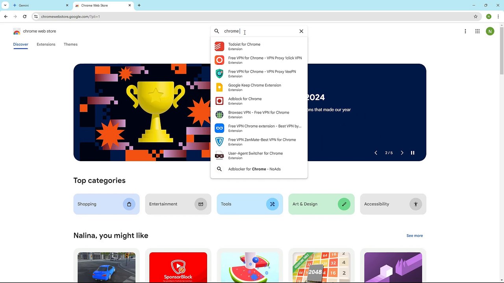Screen dimensions: 504x283
Task: Select the Adblocker for Chrome - NoAds search suggestion
Action: point(259,169)
